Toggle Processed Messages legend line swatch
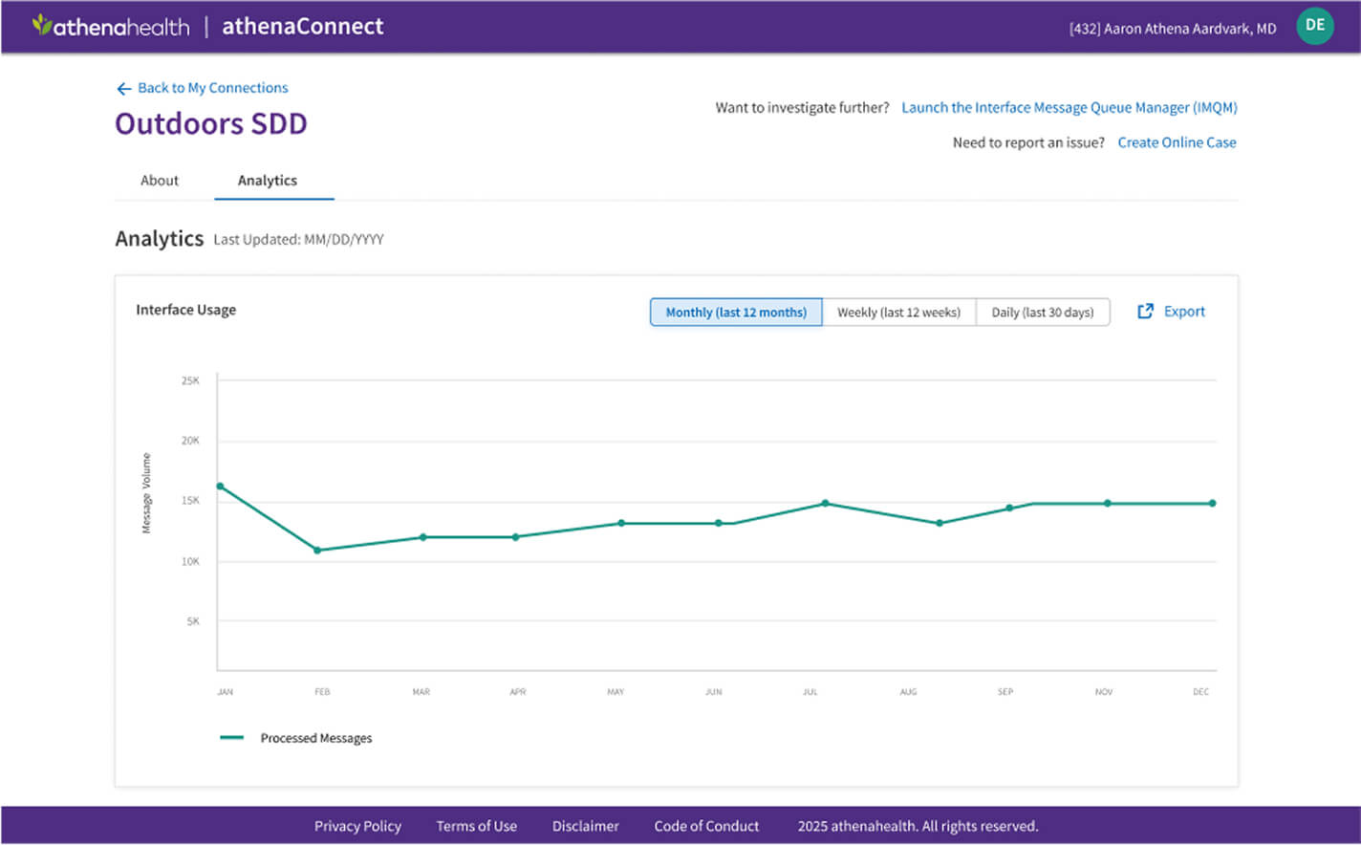The image size is (1361, 845). click(231, 738)
